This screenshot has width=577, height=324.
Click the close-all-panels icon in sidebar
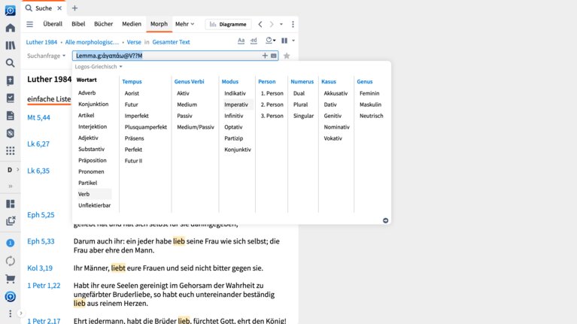point(11,221)
